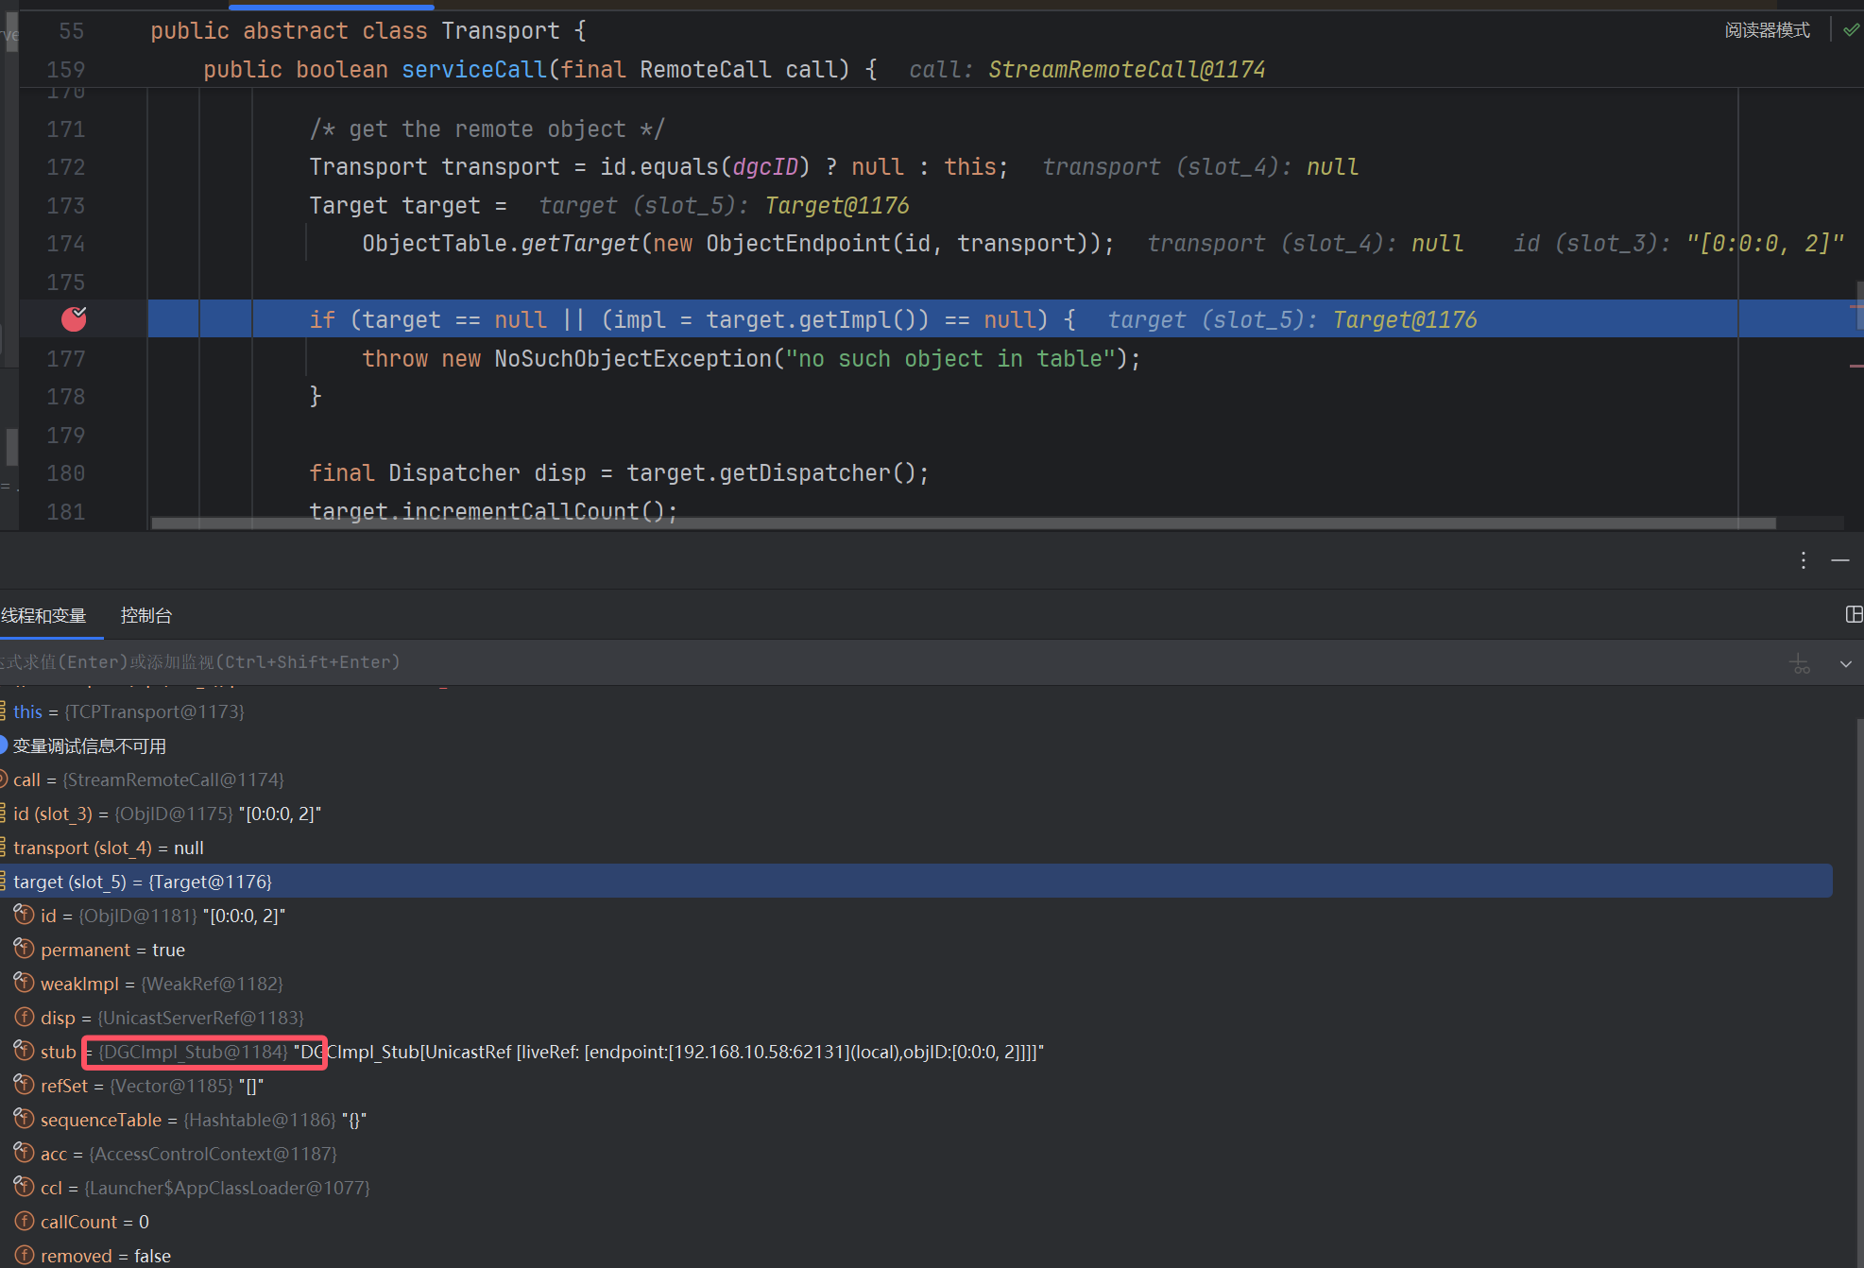Switch to the 控制台 console tab
1864x1268 pixels.
point(146,616)
